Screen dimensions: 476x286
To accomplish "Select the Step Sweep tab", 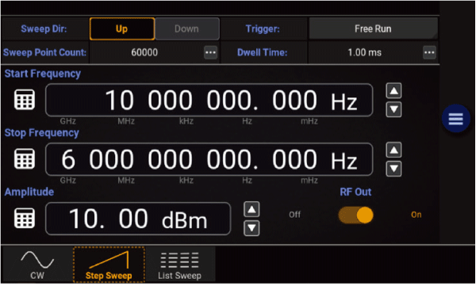I will (x=109, y=265).
